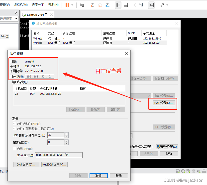Click 帮助 in the network editor
207x185 pixels.
[x=169, y=154]
